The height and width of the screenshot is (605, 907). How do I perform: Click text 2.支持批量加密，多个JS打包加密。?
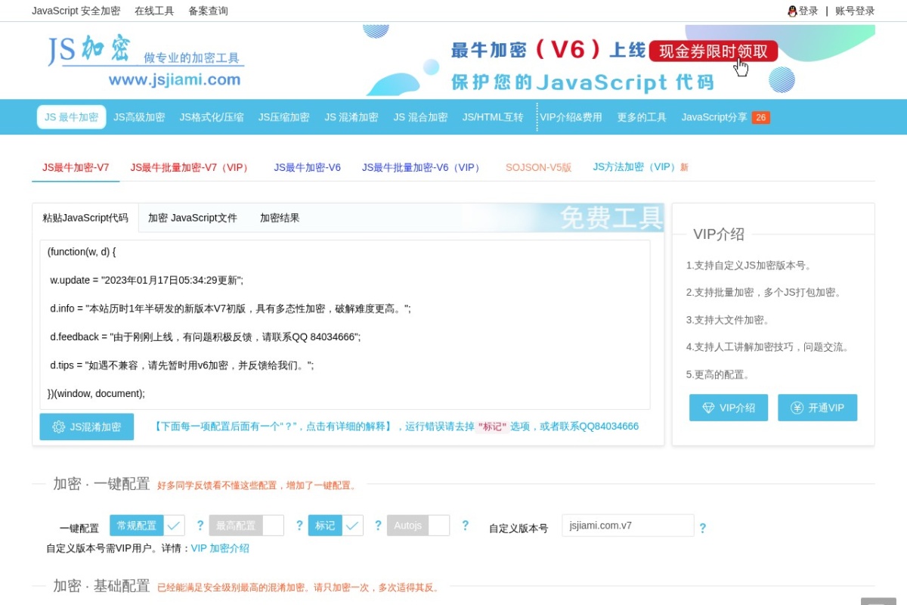[x=764, y=293]
